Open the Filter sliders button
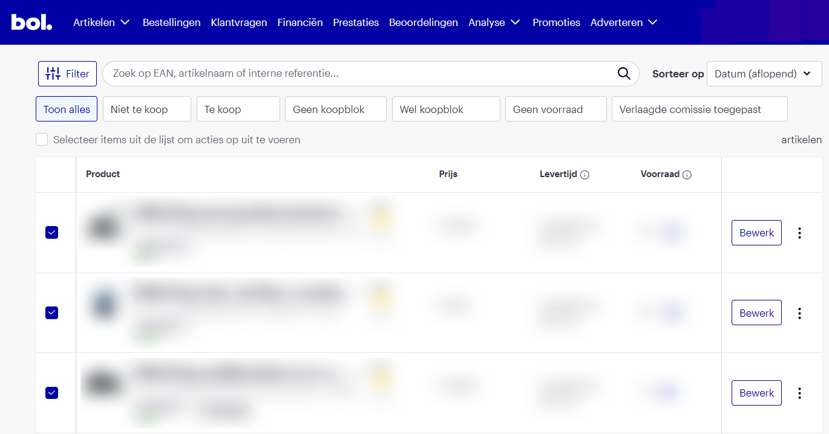The width and height of the screenshot is (829, 434). (67, 74)
